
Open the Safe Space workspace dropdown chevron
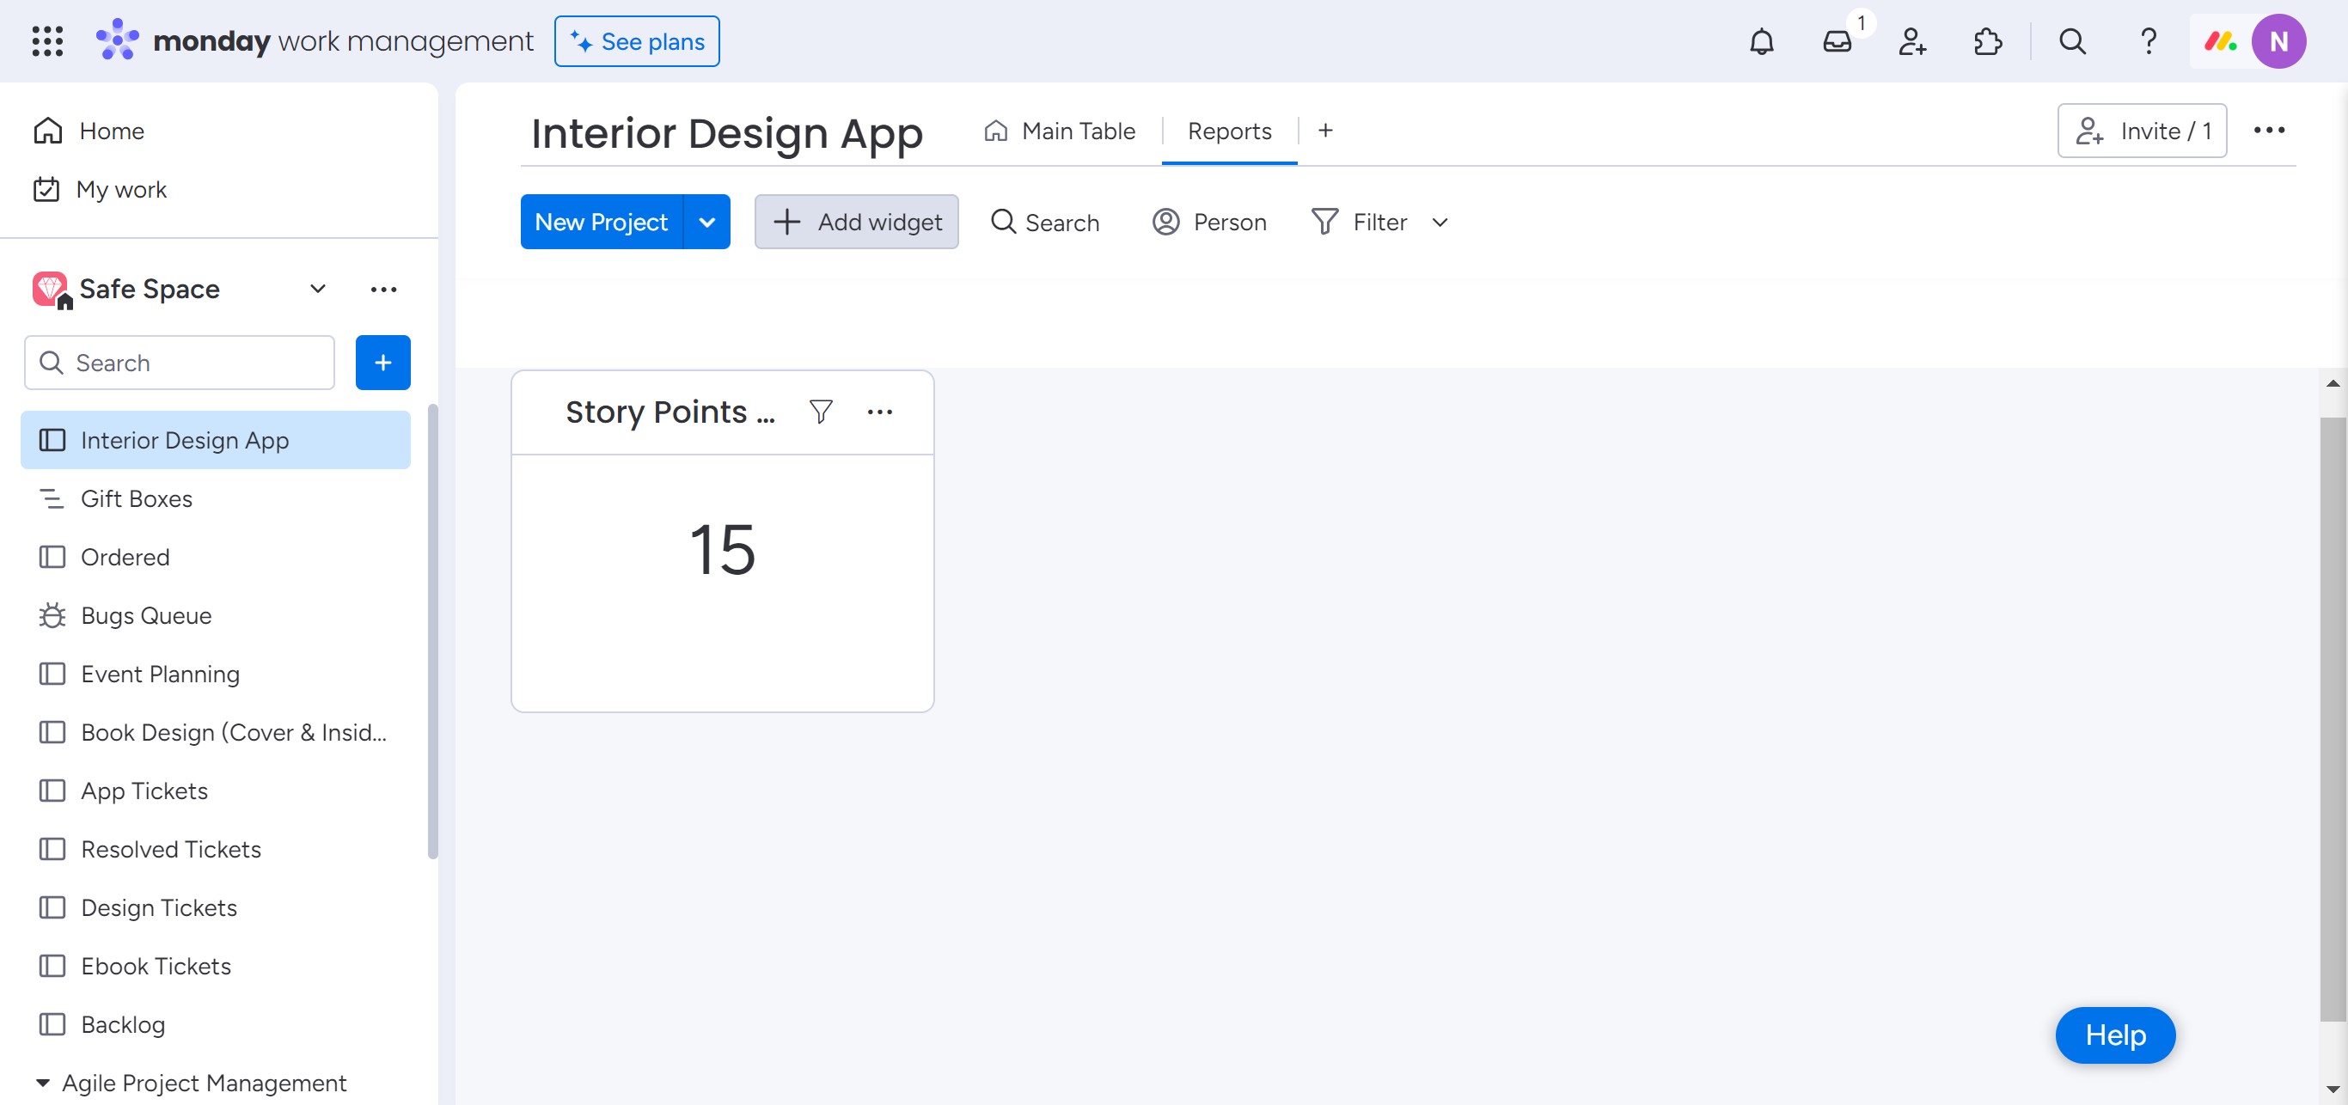317,289
